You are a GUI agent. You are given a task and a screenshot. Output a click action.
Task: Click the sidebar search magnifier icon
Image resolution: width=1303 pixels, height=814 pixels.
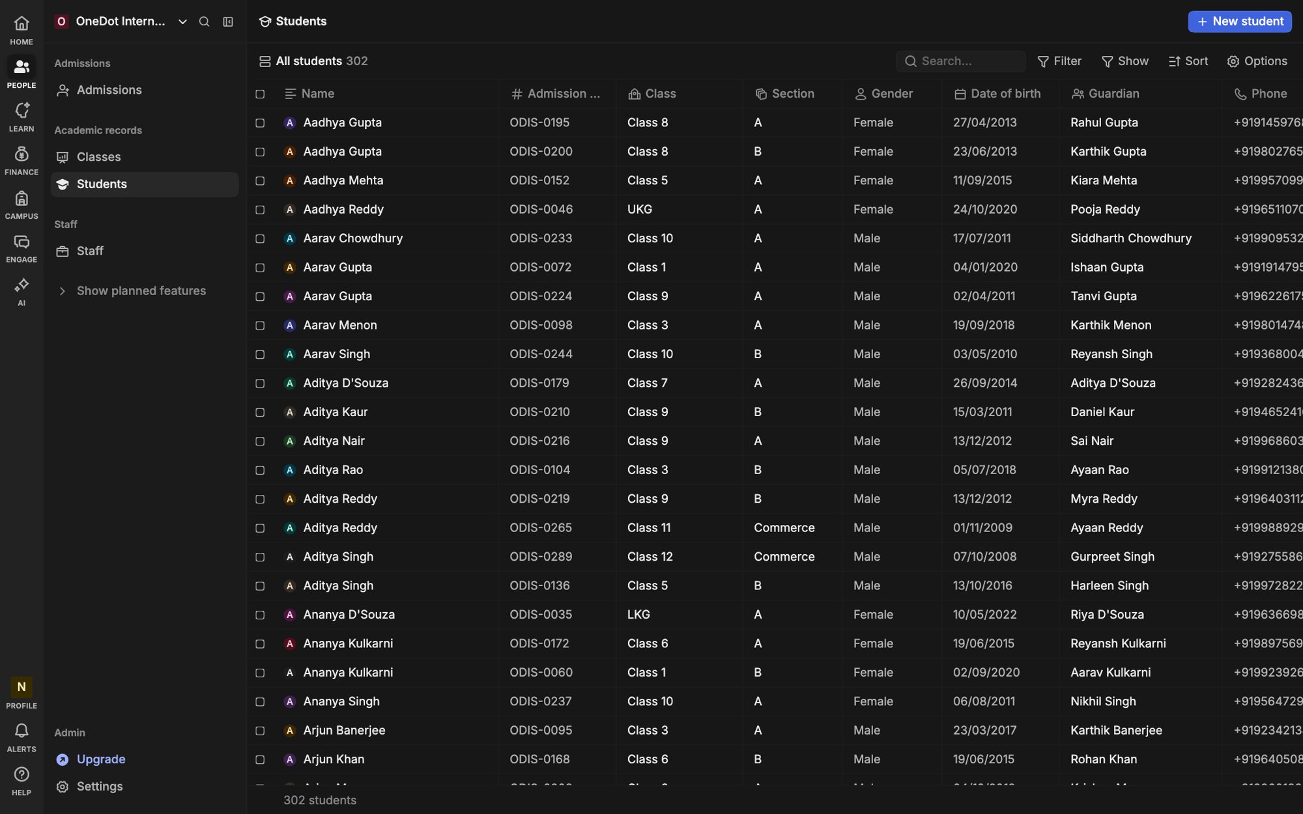click(x=204, y=21)
